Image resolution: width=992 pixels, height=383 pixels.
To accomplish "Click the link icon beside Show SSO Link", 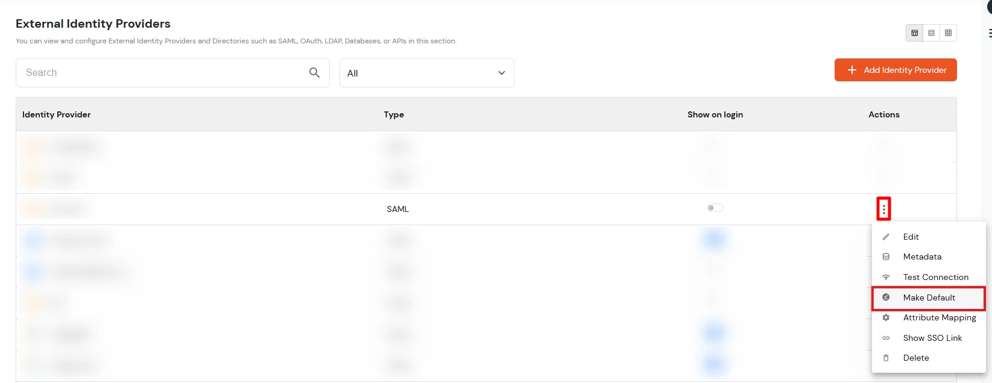I will click(x=886, y=338).
